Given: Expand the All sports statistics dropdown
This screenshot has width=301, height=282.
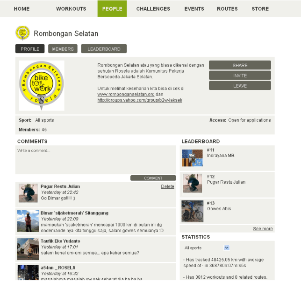Looking at the screenshot, I should pos(227,248).
